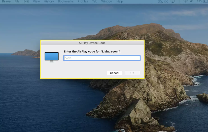Open the Tab menu
The width and height of the screenshot is (208, 132).
95,2
